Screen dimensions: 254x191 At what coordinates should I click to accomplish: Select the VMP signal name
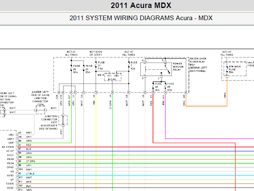tap(11, 143)
